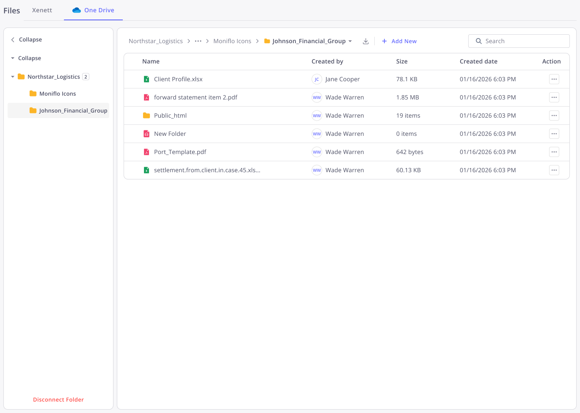
Task: Click into the Search field
Action: [519, 41]
